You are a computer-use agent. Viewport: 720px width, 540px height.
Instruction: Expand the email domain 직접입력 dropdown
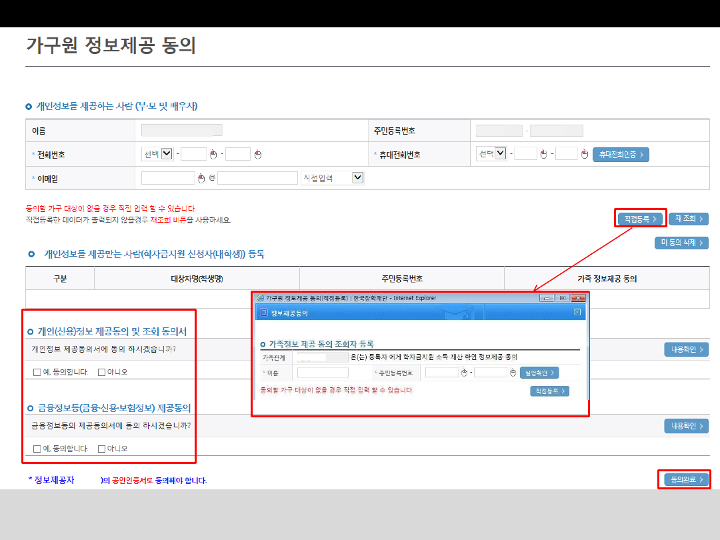click(357, 178)
